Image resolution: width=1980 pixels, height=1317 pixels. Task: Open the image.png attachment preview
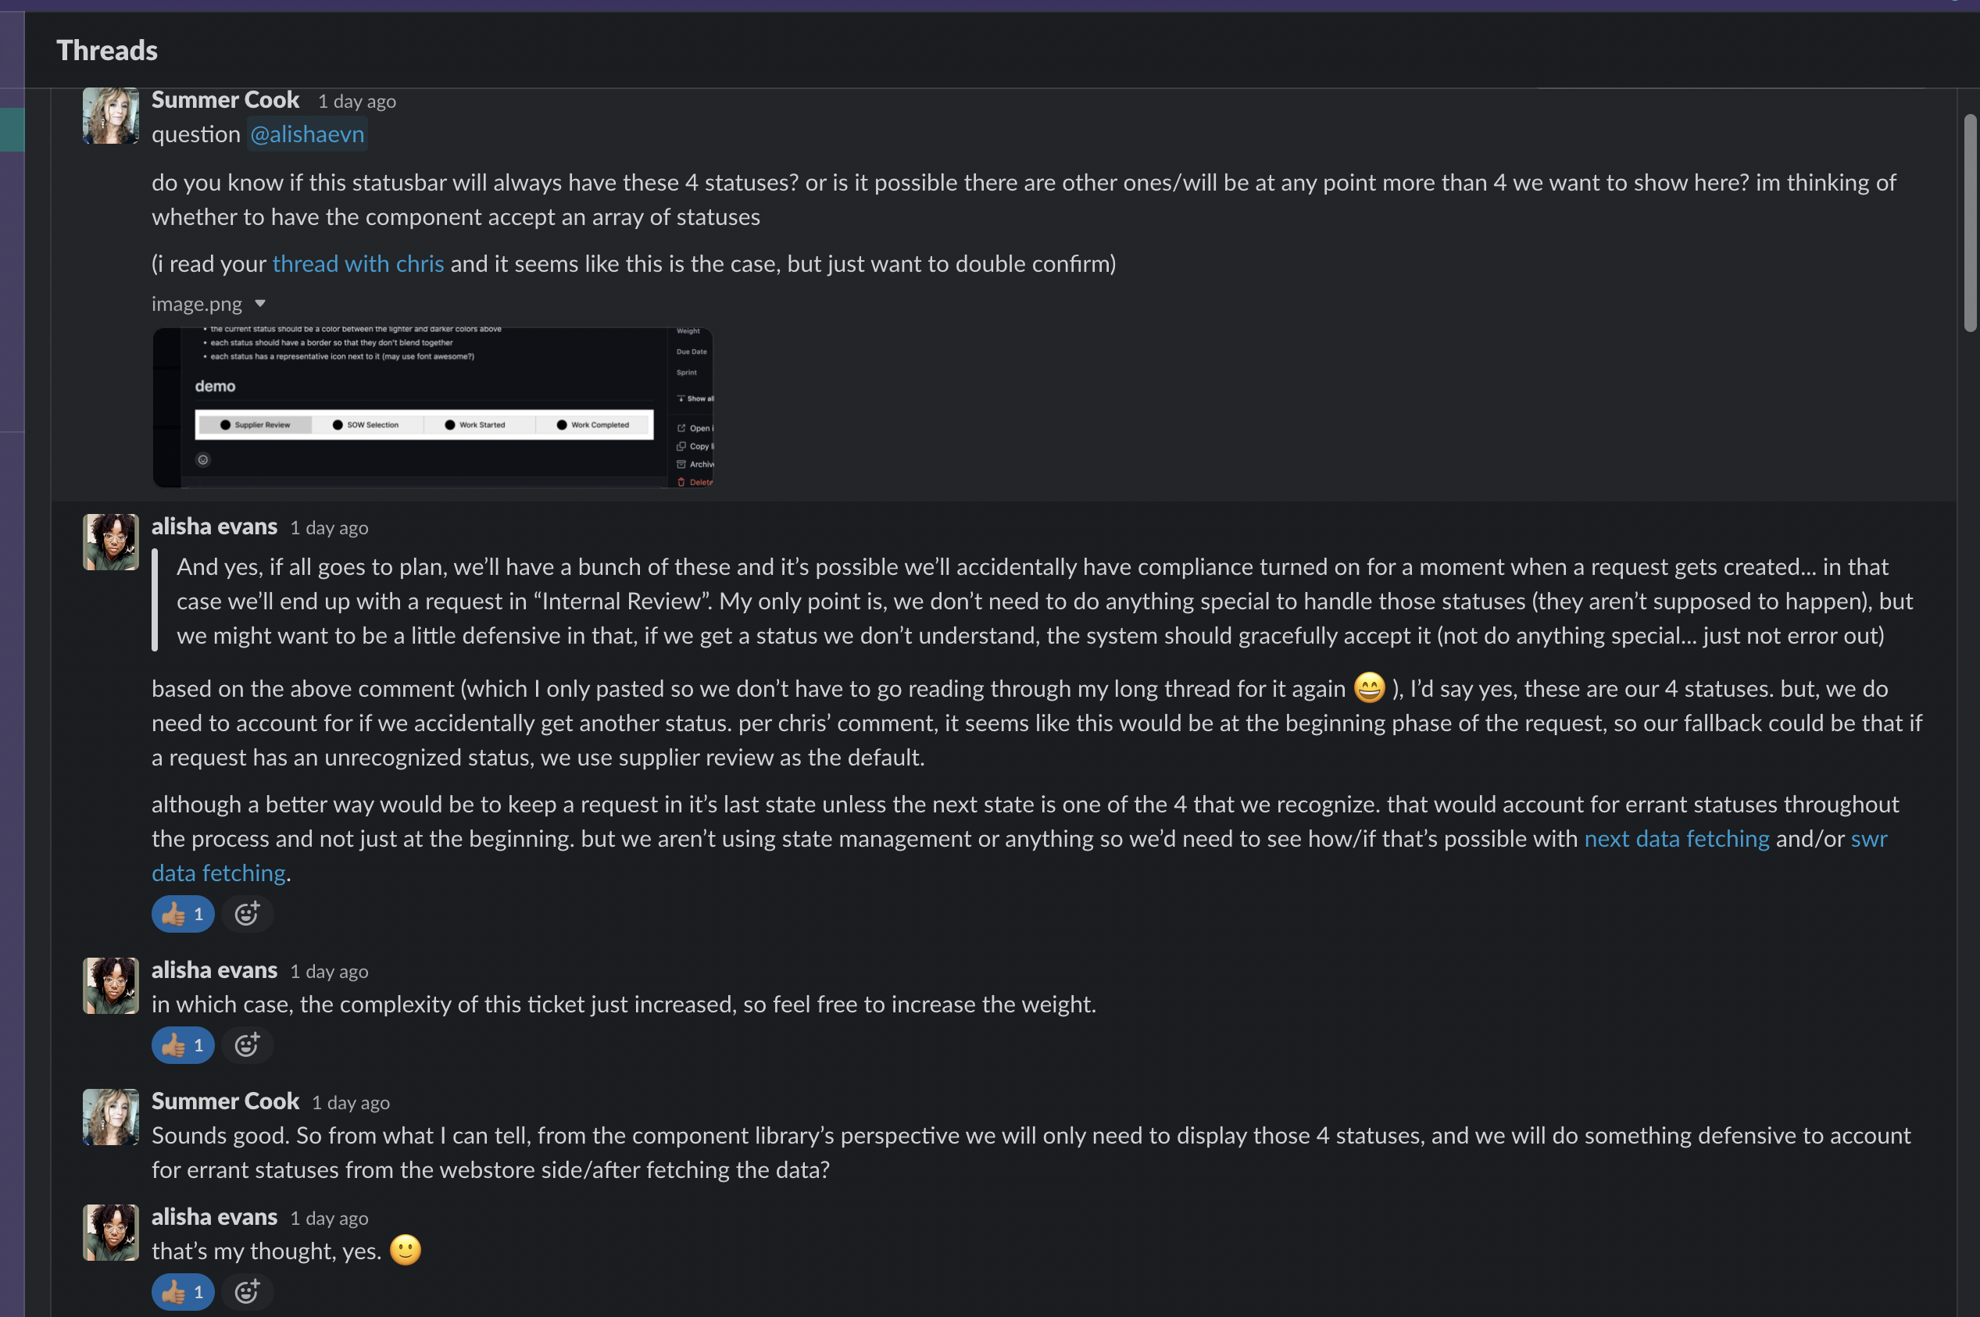433,407
